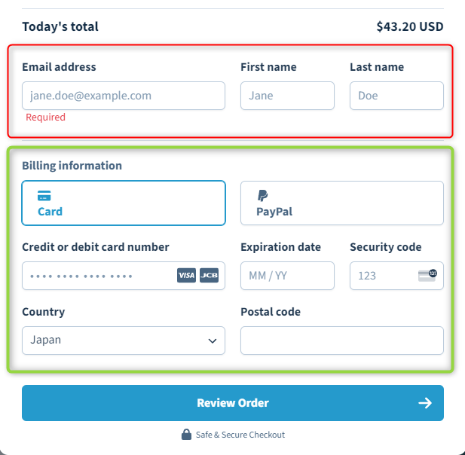Click the Last name input box
Screen dimensions: 465x455
(396, 96)
